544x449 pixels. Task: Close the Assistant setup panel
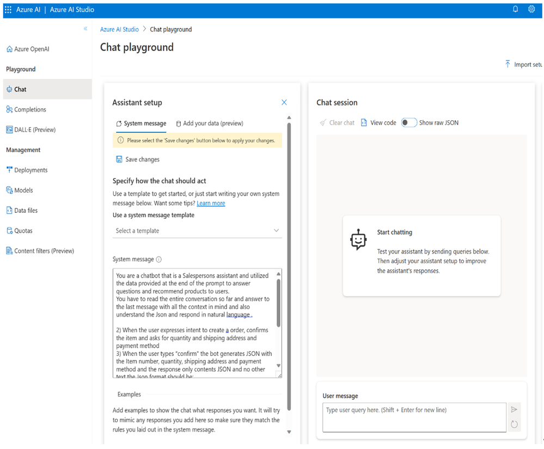pos(284,102)
